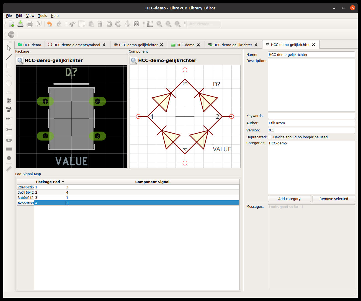
Task: Select the Draw Polygon tool
Action: point(9,74)
